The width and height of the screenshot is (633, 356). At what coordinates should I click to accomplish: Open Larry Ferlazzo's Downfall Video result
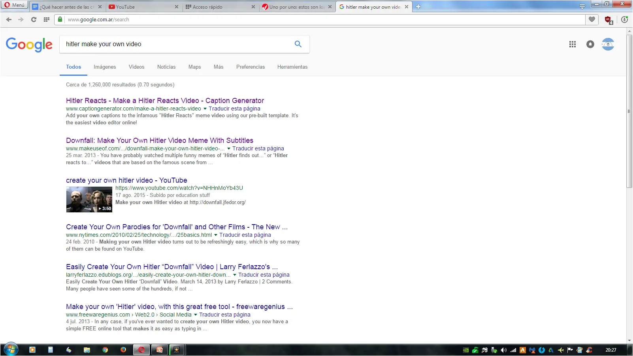click(x=172, y=267)
